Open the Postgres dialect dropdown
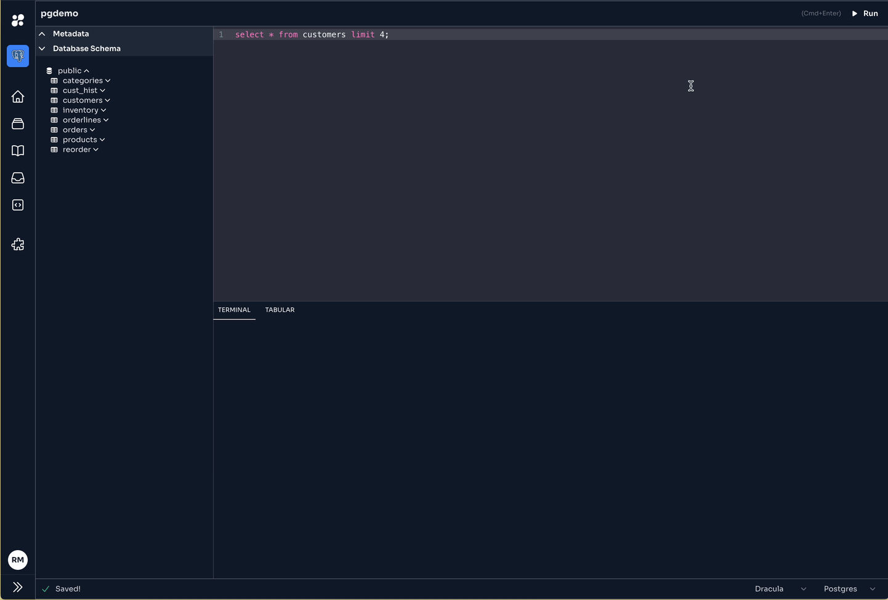 coord(849,589)
